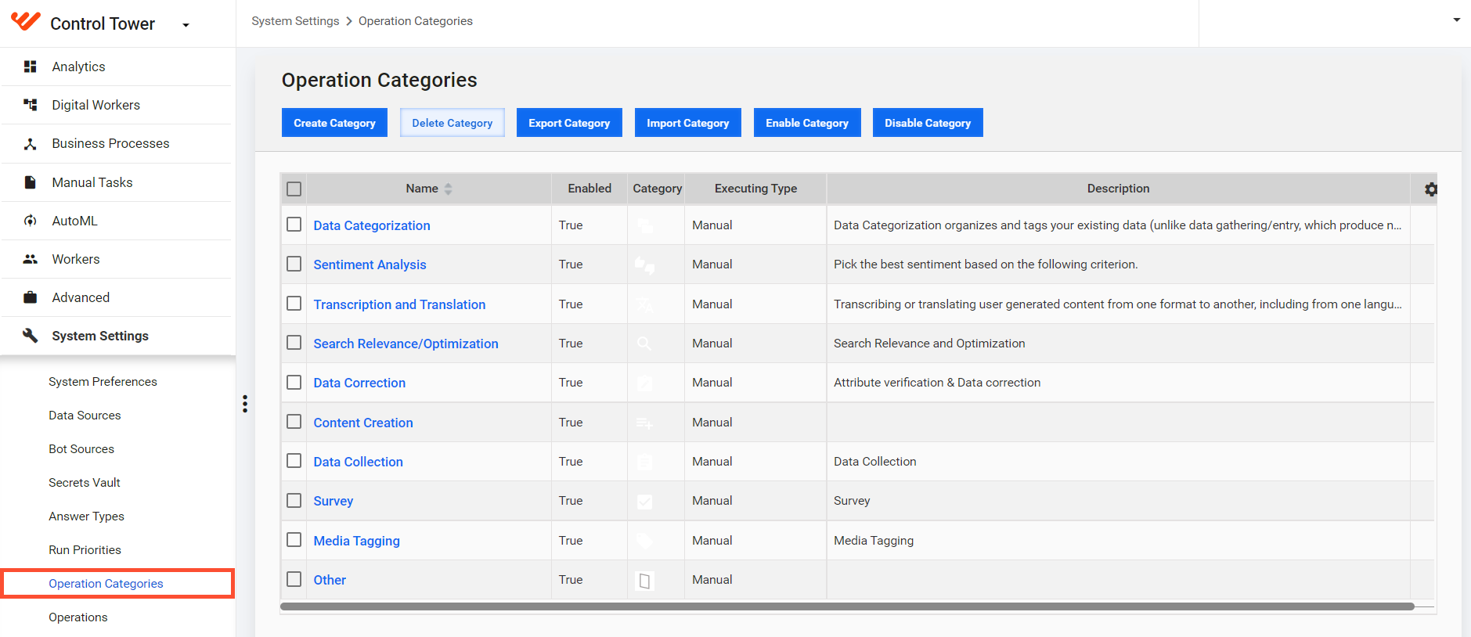Check the Survey row checkbox
The width and height of the screenshot is (1471, 637).
click(294, 500)
